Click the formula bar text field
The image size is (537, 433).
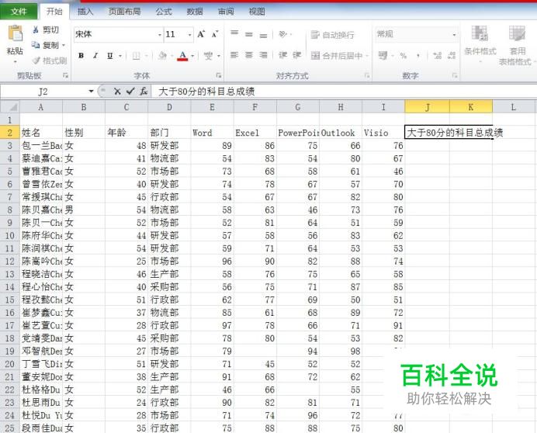point(344,92)
